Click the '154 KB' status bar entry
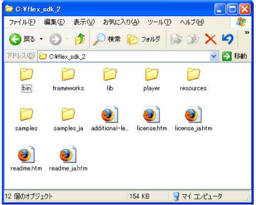The width and height of the screenshot is (256, 205). point(140,196)
